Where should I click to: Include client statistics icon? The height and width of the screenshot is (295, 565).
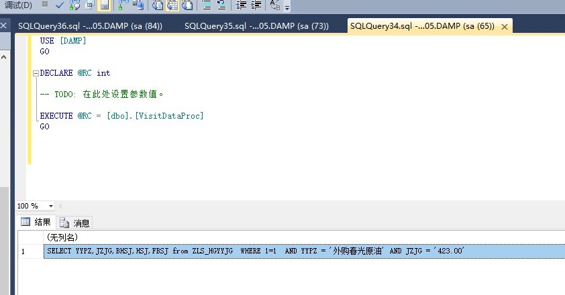(x=138, y=5)
